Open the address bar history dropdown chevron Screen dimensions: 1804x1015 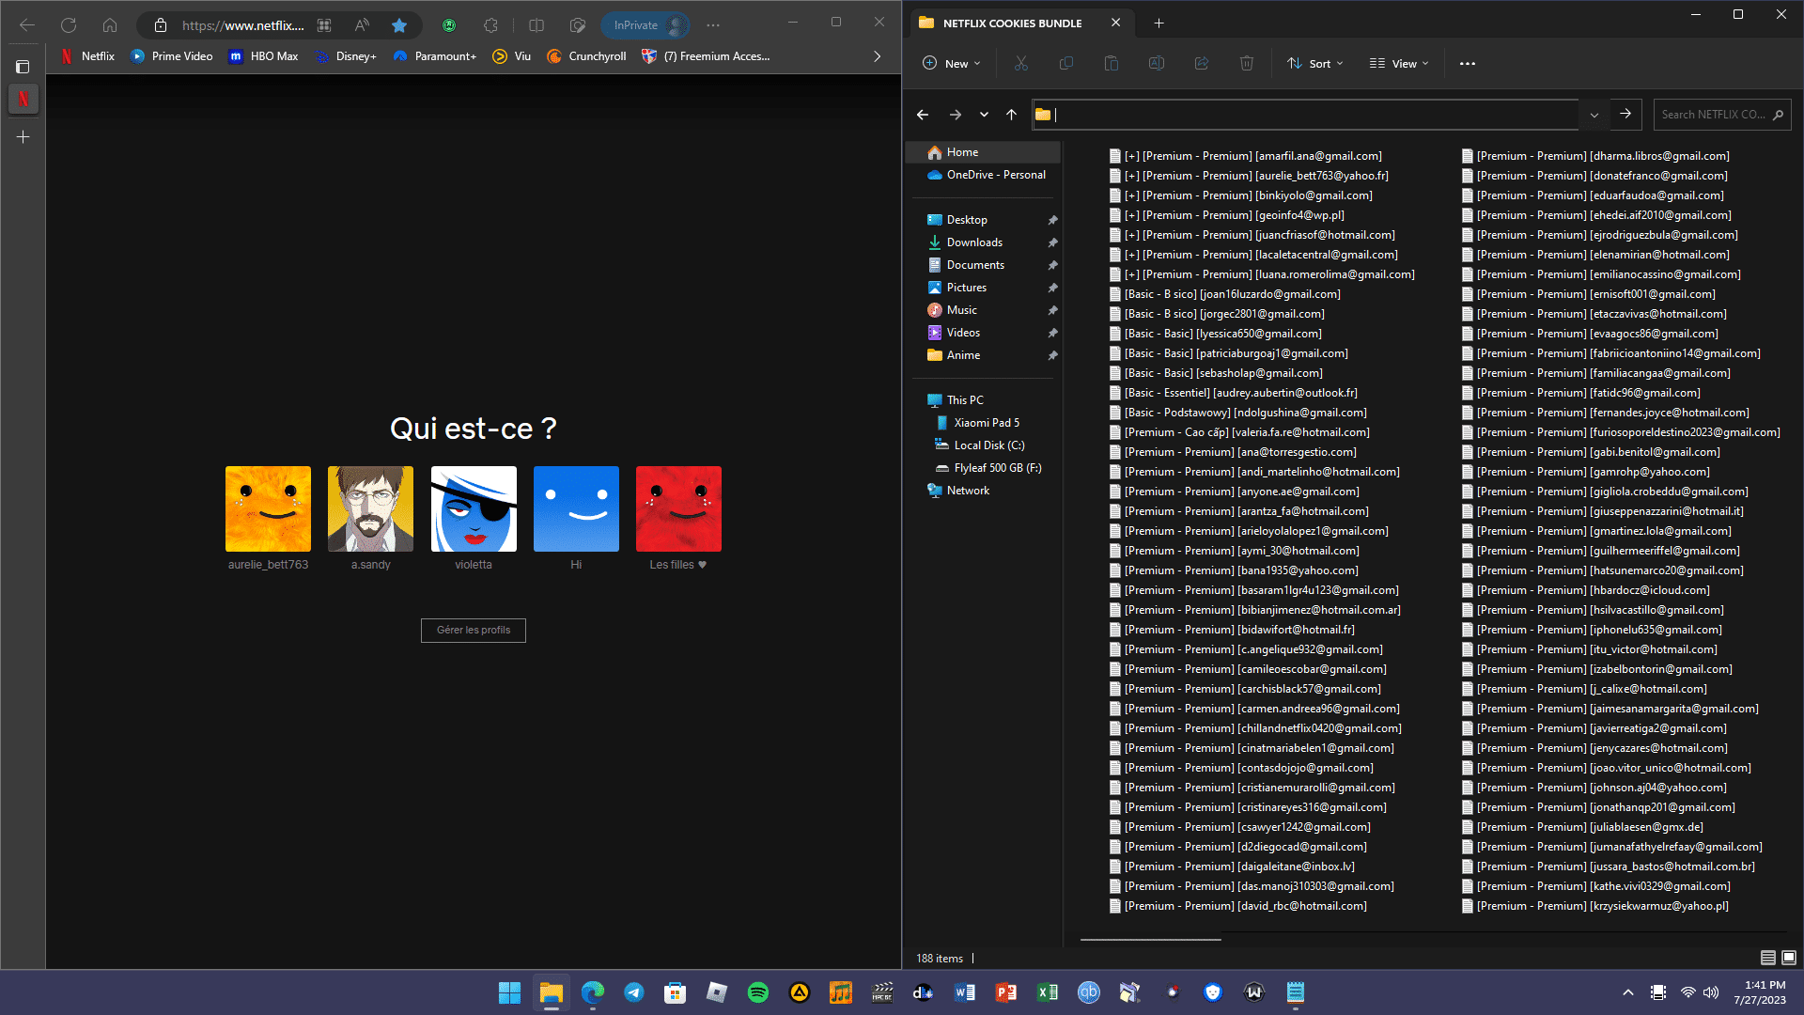pos(1594,115)
